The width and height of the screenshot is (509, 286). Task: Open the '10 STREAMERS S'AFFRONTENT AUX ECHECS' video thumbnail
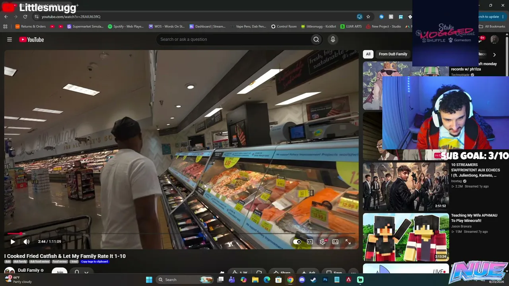point(406,186)
